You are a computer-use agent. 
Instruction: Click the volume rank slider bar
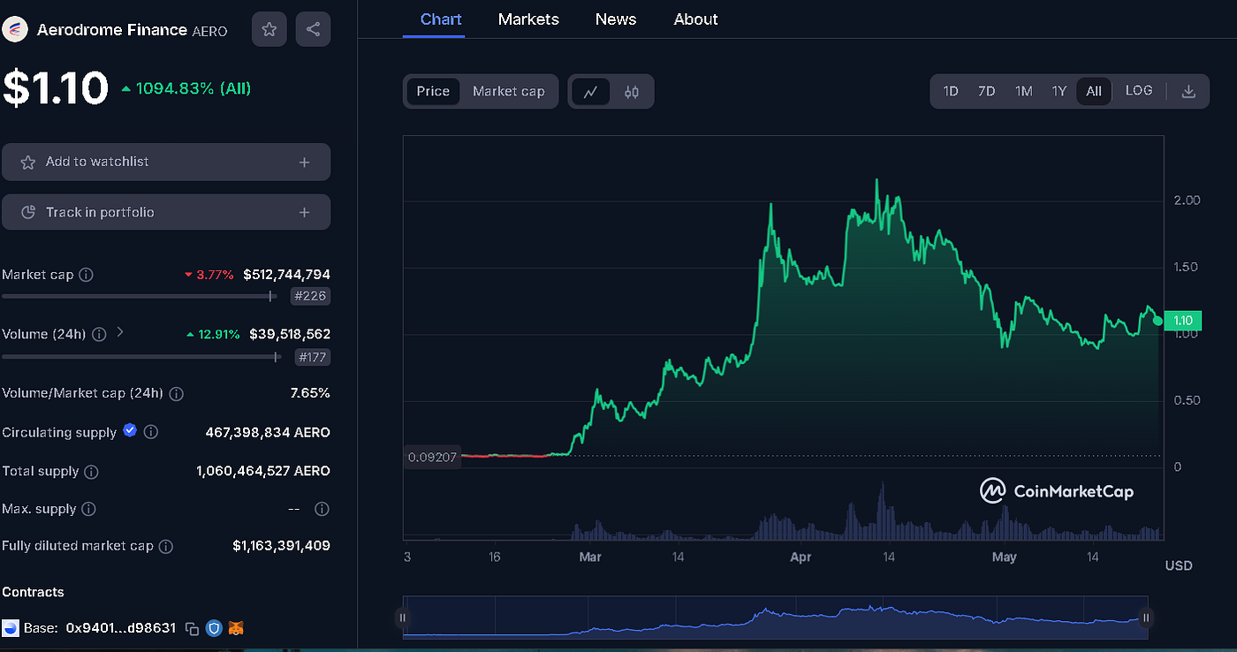(141, 357)
